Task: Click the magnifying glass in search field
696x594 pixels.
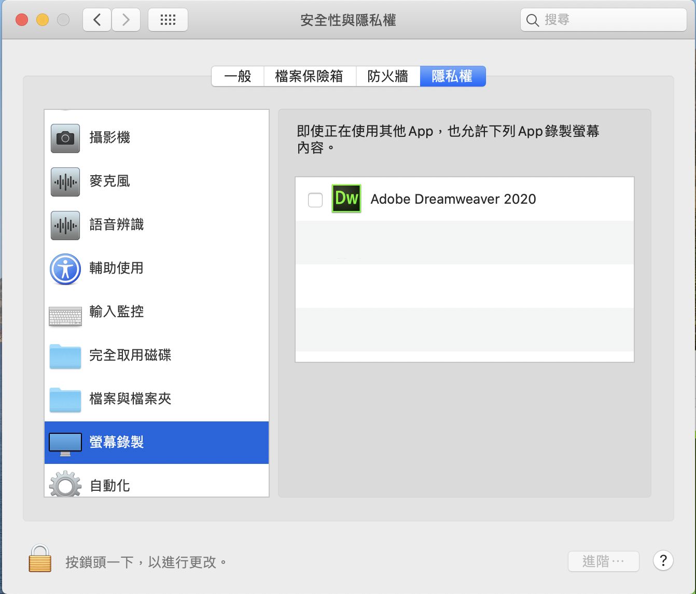Action: (533, 20)
